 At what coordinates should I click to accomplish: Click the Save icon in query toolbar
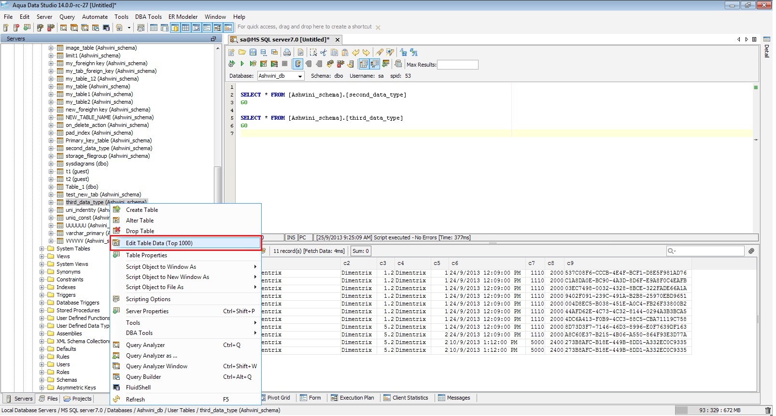point(253,53)
